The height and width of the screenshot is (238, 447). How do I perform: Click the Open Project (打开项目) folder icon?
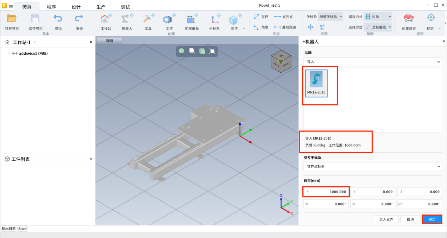point(12,19)
